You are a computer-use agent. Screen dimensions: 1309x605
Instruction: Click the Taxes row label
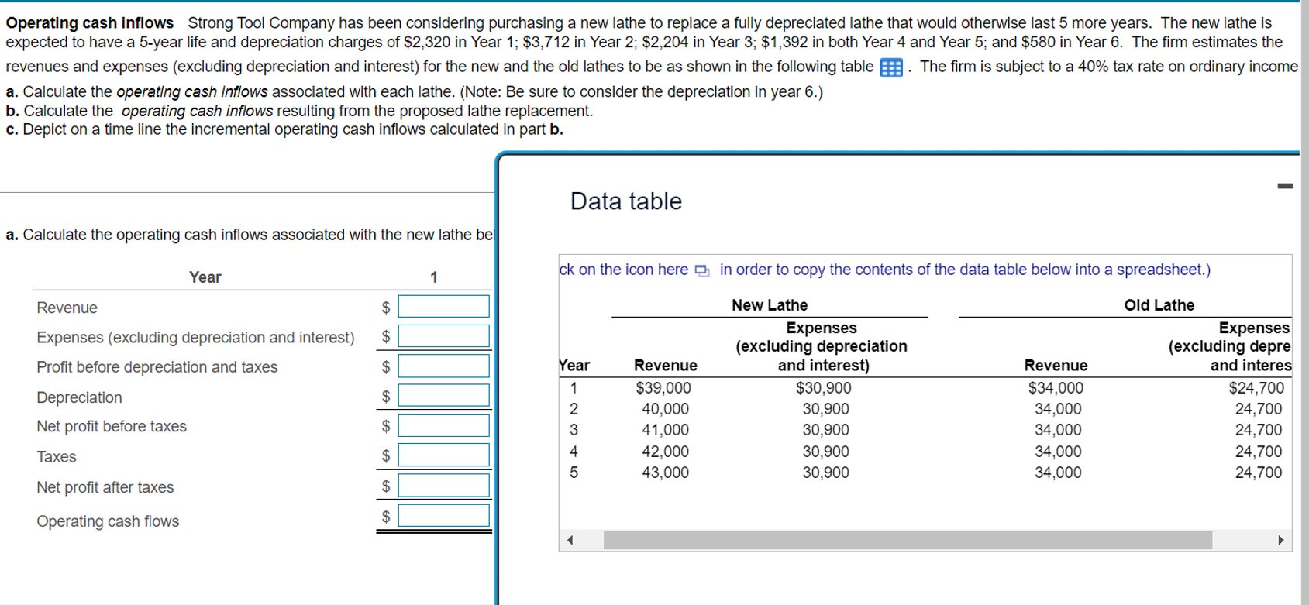click(57, 457)
